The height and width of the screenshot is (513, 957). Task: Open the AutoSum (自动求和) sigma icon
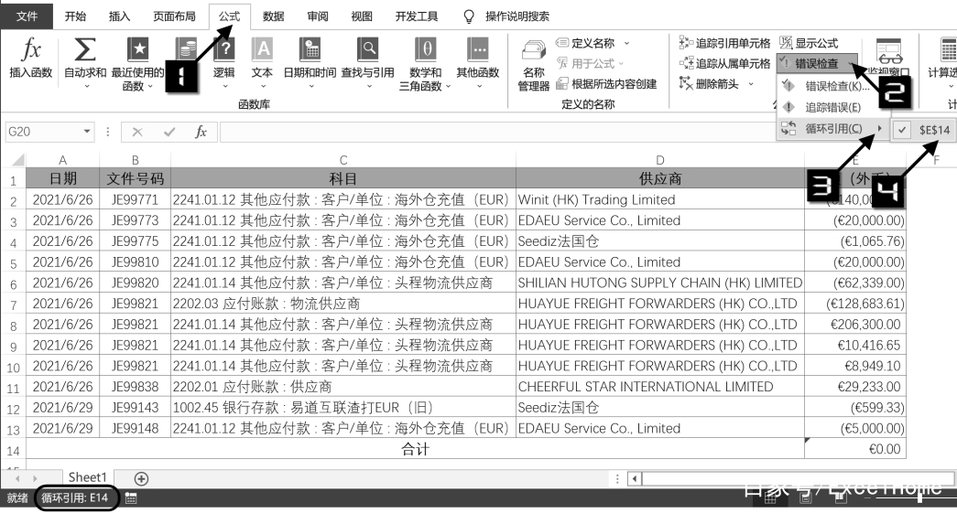[85, 49]
